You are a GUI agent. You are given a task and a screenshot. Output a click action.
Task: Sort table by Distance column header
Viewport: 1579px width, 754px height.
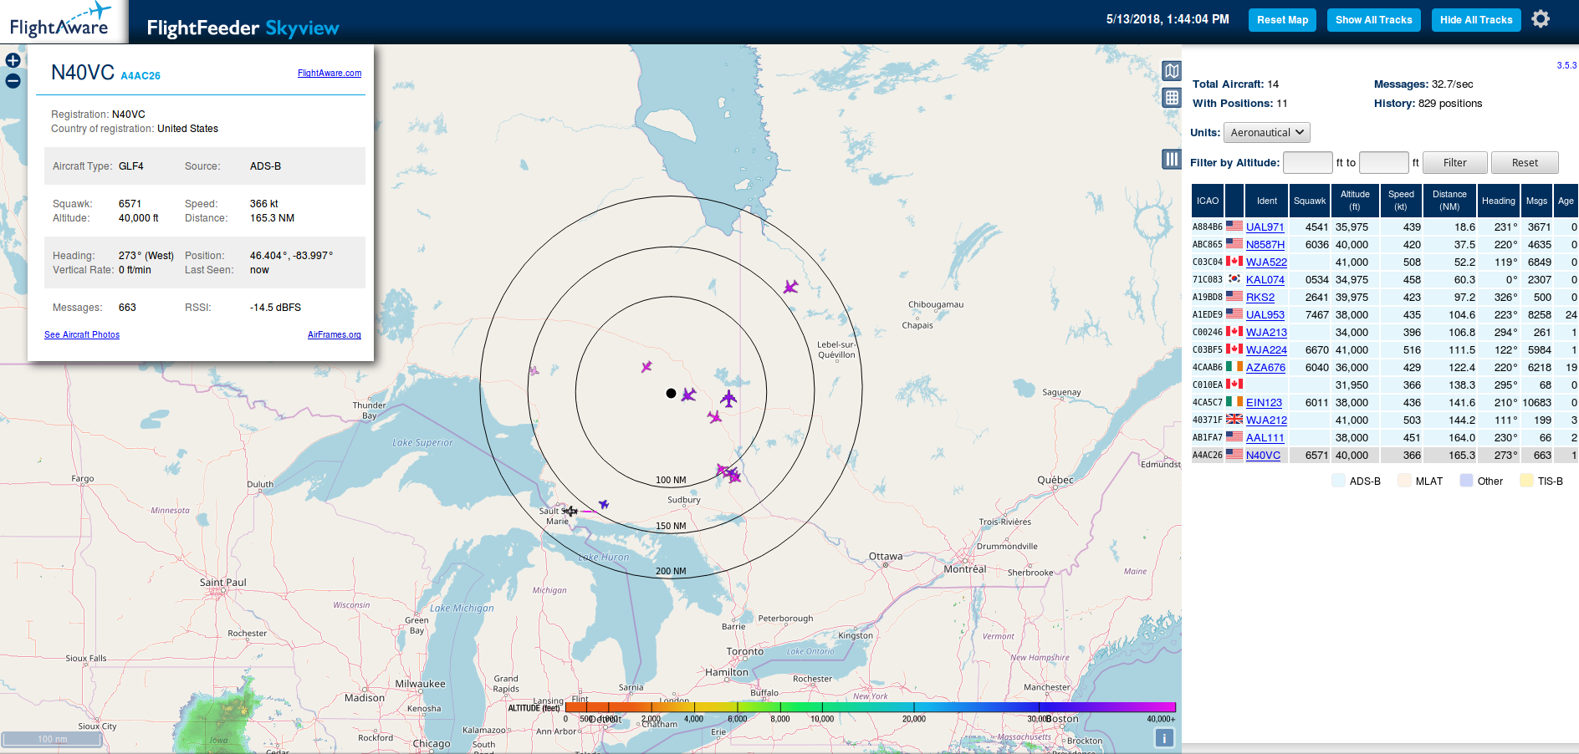1449,201
